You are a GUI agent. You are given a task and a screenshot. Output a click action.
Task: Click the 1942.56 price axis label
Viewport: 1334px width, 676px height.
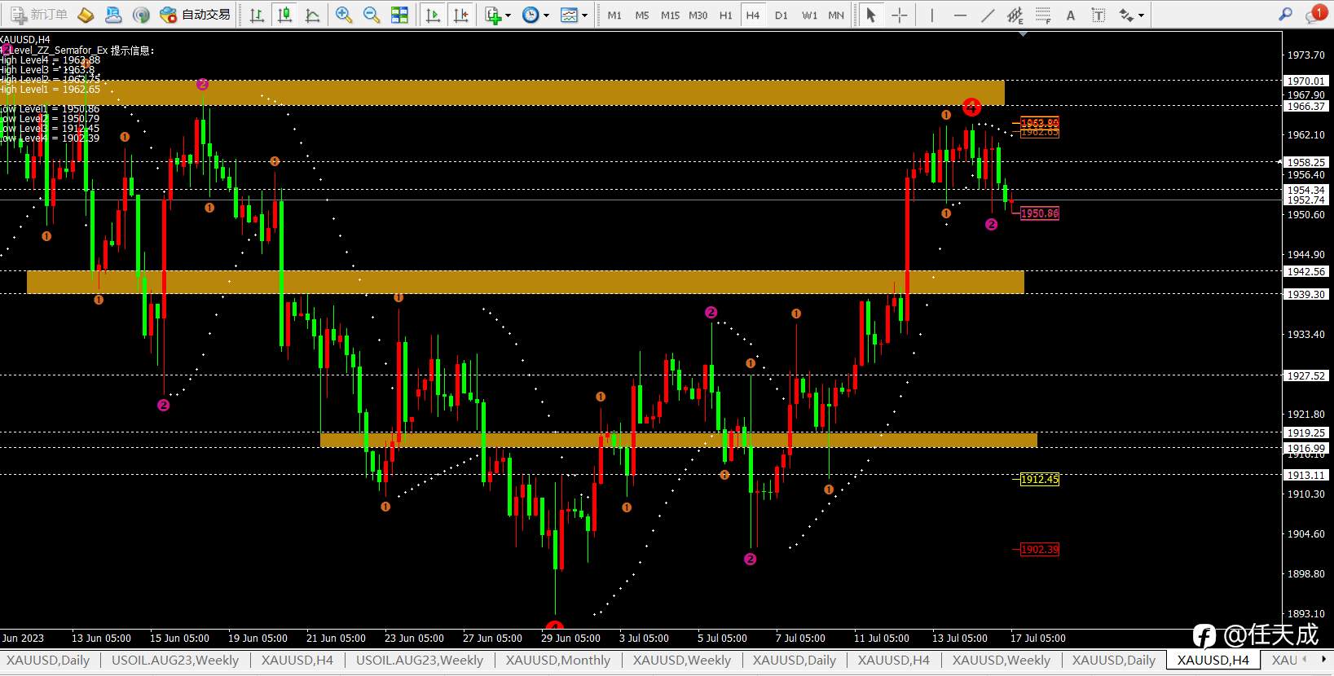click(x=1306, y=271)
